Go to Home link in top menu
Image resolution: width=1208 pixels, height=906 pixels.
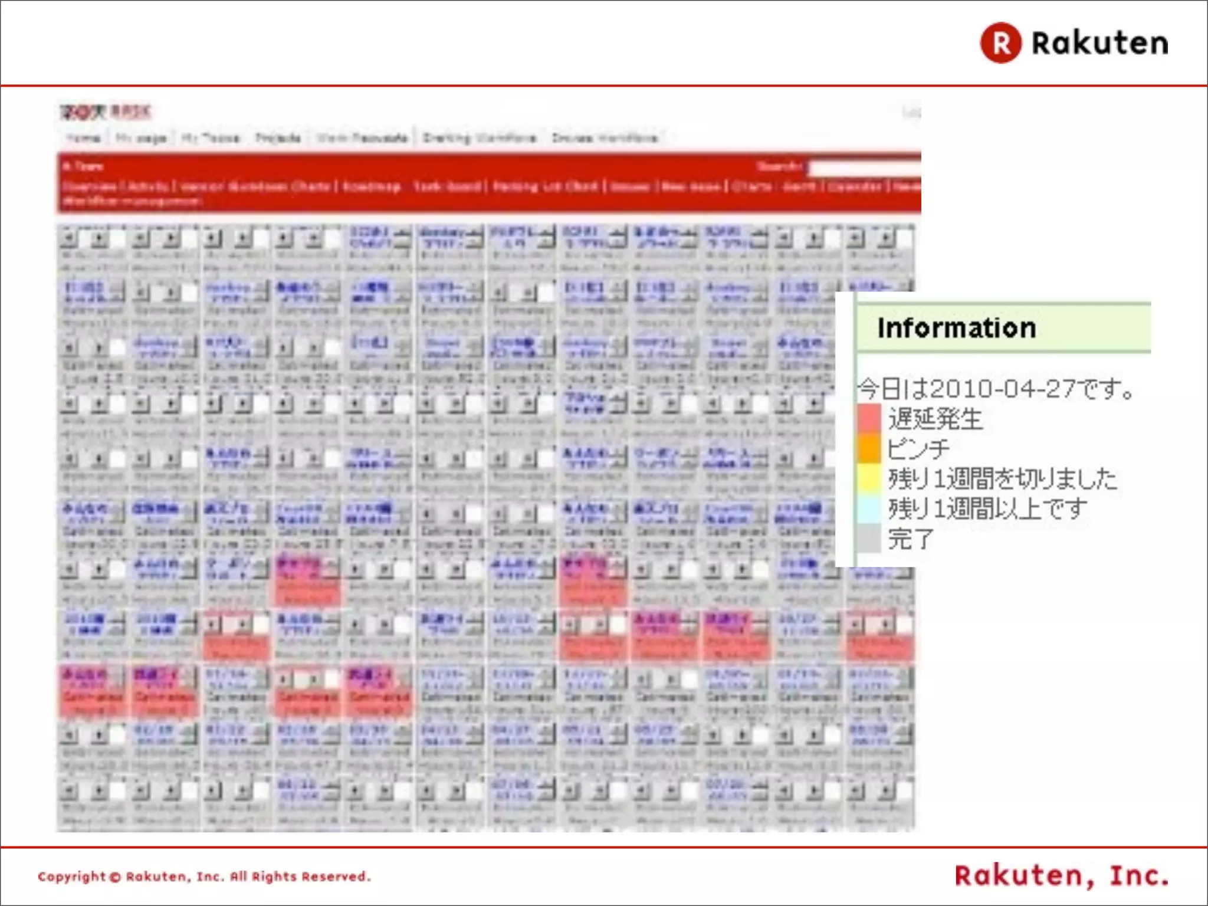[83, 138]
